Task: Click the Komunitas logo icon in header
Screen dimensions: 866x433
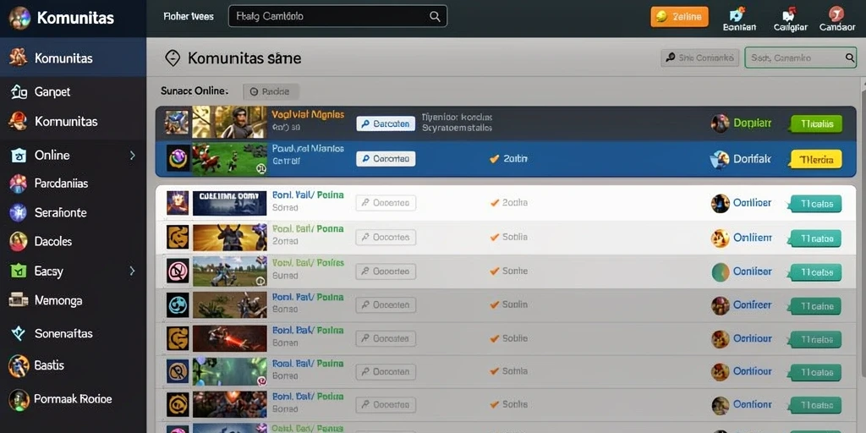Action: point(19,18)
